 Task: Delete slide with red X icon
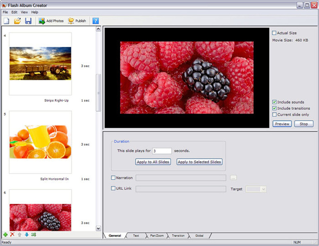[12, 235]
